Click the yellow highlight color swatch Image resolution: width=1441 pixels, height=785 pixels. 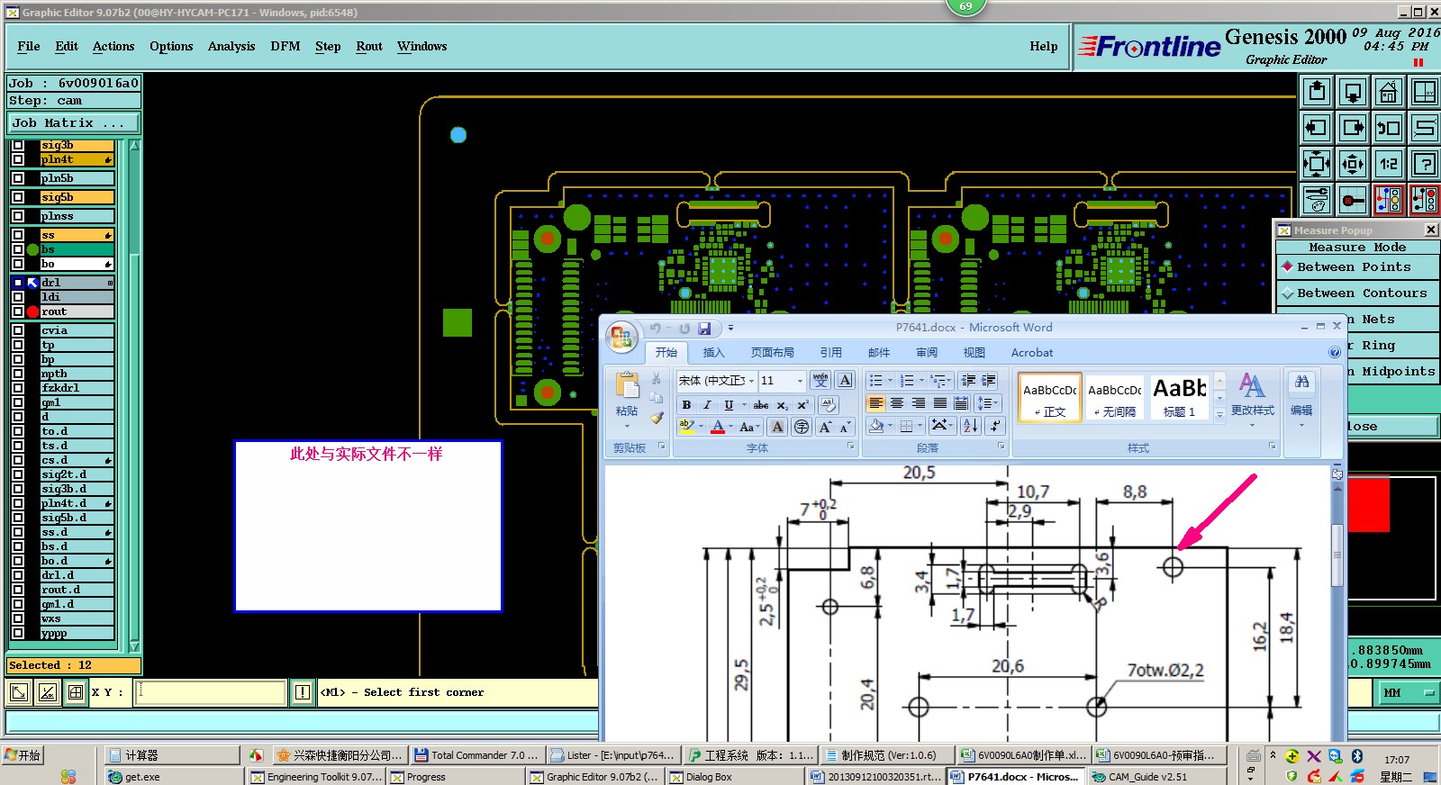tap(687, 427)
